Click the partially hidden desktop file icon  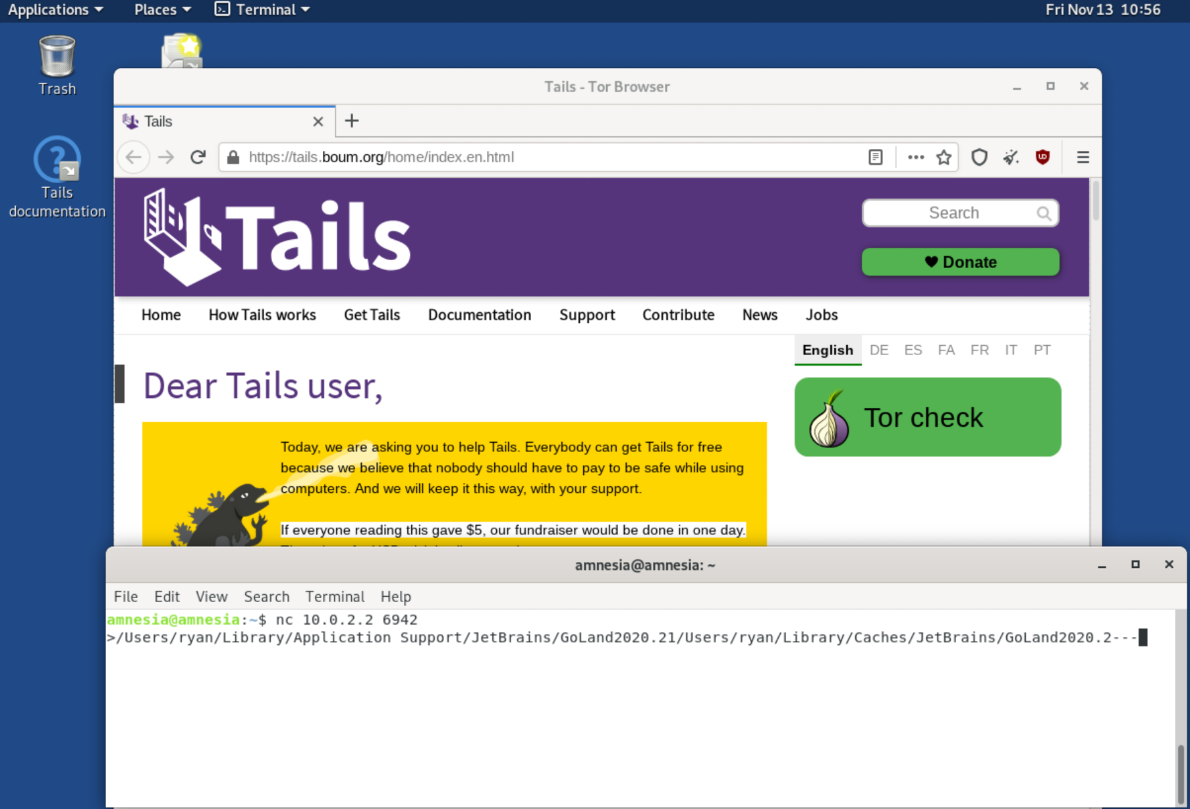[x=182, y=51]
